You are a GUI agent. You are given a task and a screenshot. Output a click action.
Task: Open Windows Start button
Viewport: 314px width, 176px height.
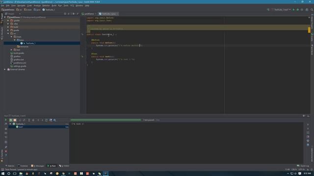tap(3, 174)
